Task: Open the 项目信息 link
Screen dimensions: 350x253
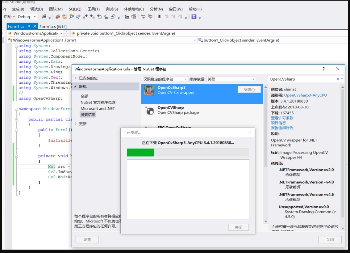Action: click(278, 123)
